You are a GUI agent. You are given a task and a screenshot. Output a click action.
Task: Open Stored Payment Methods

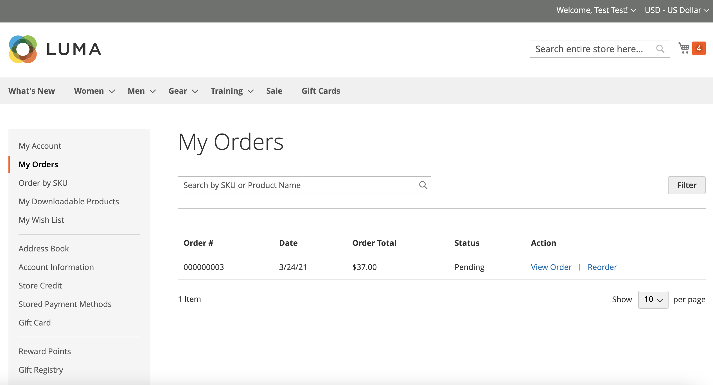point(65,304)
